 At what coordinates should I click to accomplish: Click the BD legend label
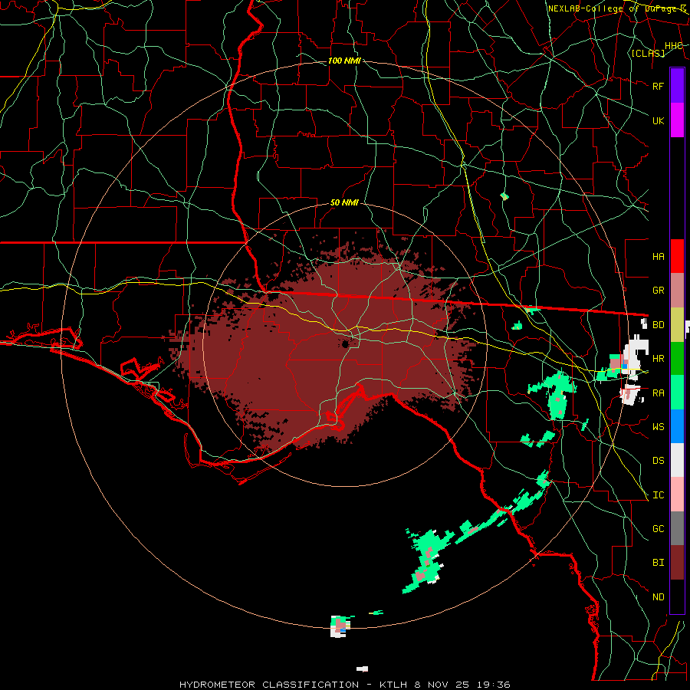coord(659,325)
